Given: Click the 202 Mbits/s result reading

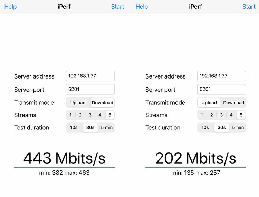Looking at the screenshot, I should 195,158.
